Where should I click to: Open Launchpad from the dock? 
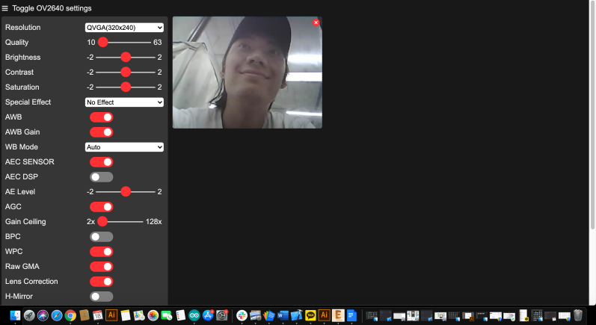point(29,315)
